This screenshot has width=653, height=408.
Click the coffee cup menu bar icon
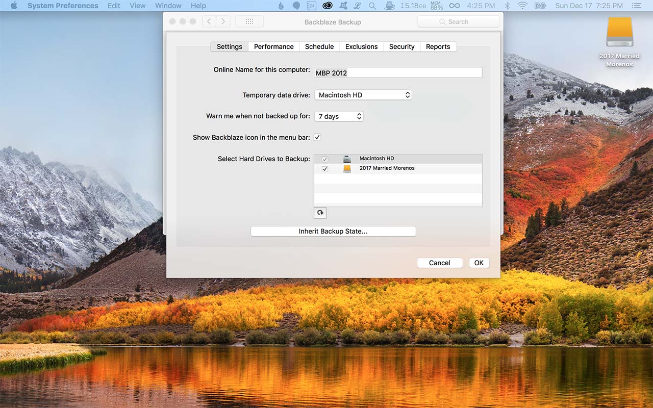click(389, 6)
